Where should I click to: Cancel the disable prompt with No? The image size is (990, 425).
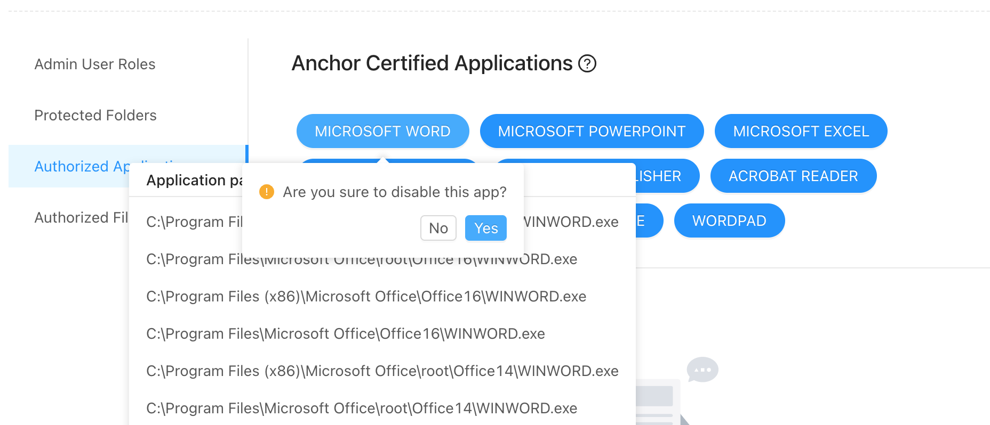pyautogui.click(x=438, y=228)
